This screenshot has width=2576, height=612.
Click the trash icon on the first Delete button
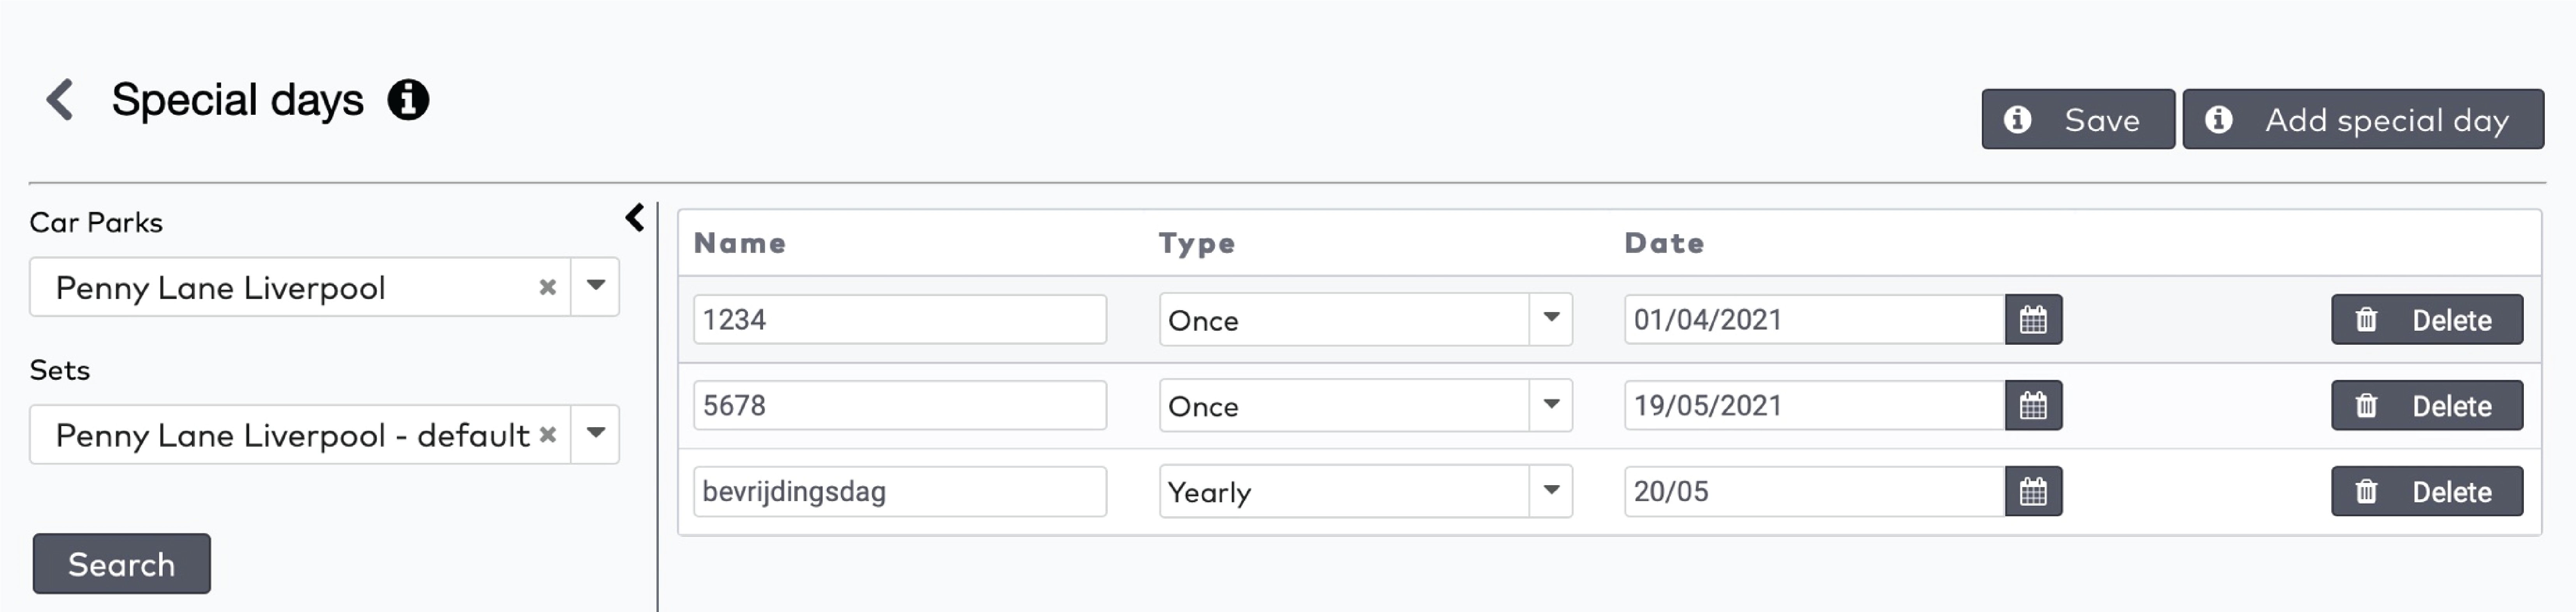click(2365, 320)
